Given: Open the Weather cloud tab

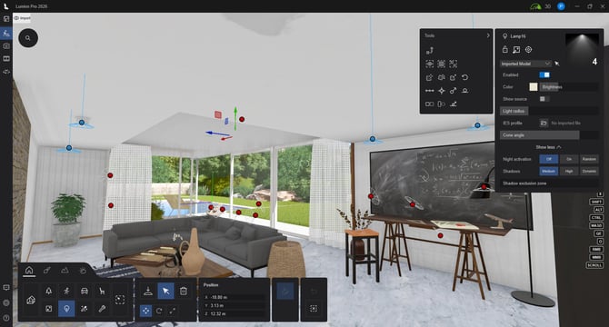Looking at the screenshot, I should point(83,271).
